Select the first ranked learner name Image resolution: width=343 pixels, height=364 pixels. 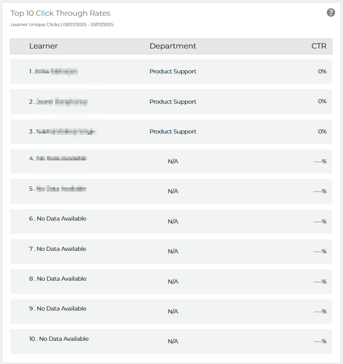click(x=56, y=71)
